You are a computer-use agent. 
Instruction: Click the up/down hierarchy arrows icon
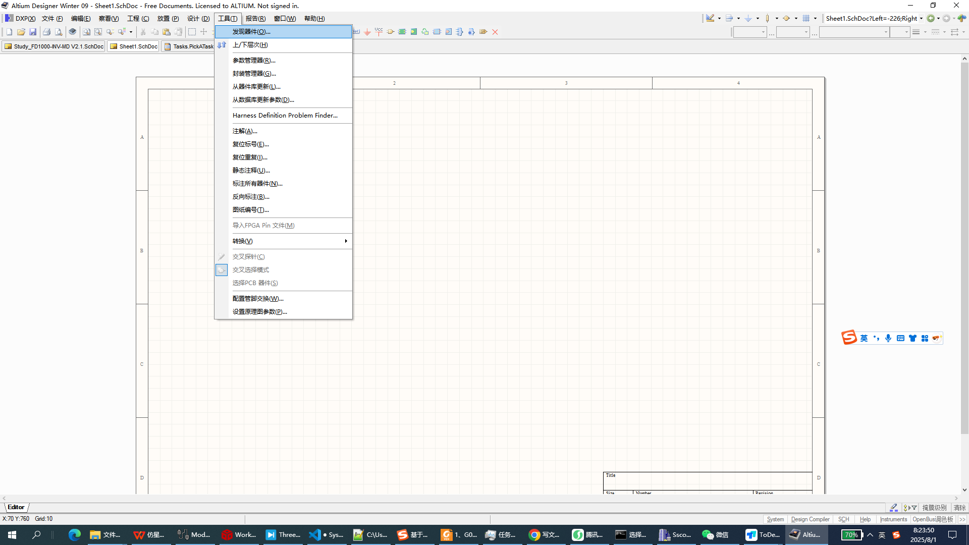tap(222, 45)
